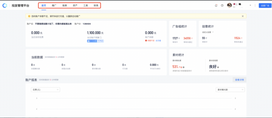Open the 报表 menu

(65, 5)
